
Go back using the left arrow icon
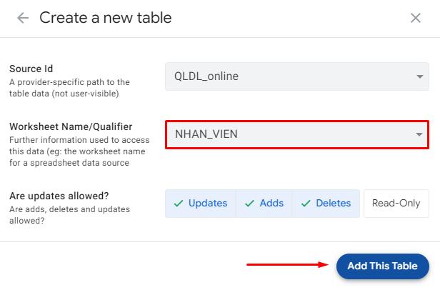click(x=23, y=18)
